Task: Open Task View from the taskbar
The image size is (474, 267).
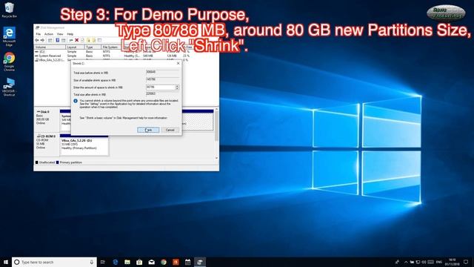Action: [x=103, y=262]
